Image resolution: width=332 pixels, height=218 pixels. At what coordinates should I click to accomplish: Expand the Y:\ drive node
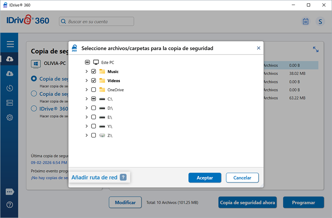pos(86,126)
